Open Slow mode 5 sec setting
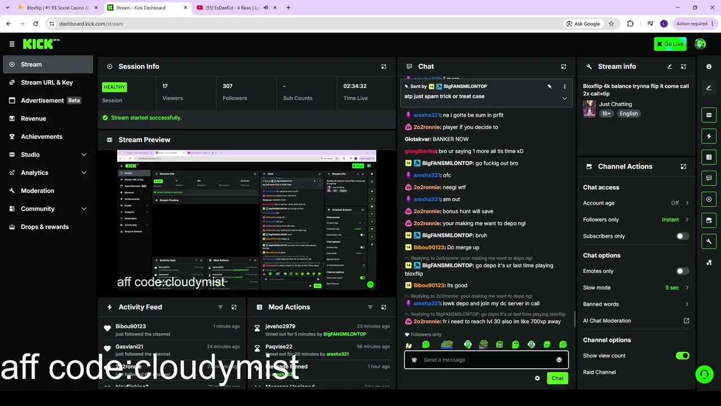The height and width of the screenshot is (406, 721). click(677, 288)
